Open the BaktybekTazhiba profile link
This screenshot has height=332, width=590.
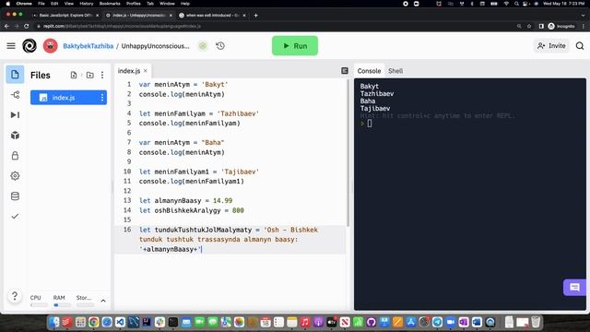pyautogui.click(x=88, y=46)
